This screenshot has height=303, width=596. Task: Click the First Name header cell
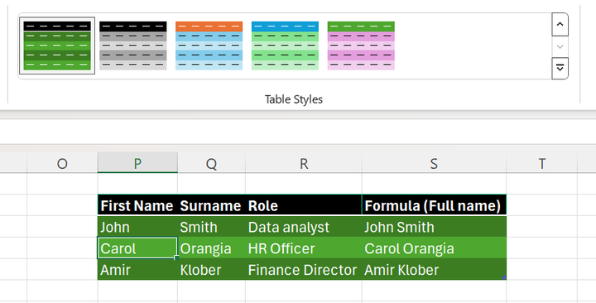click(x=137, y=205)
